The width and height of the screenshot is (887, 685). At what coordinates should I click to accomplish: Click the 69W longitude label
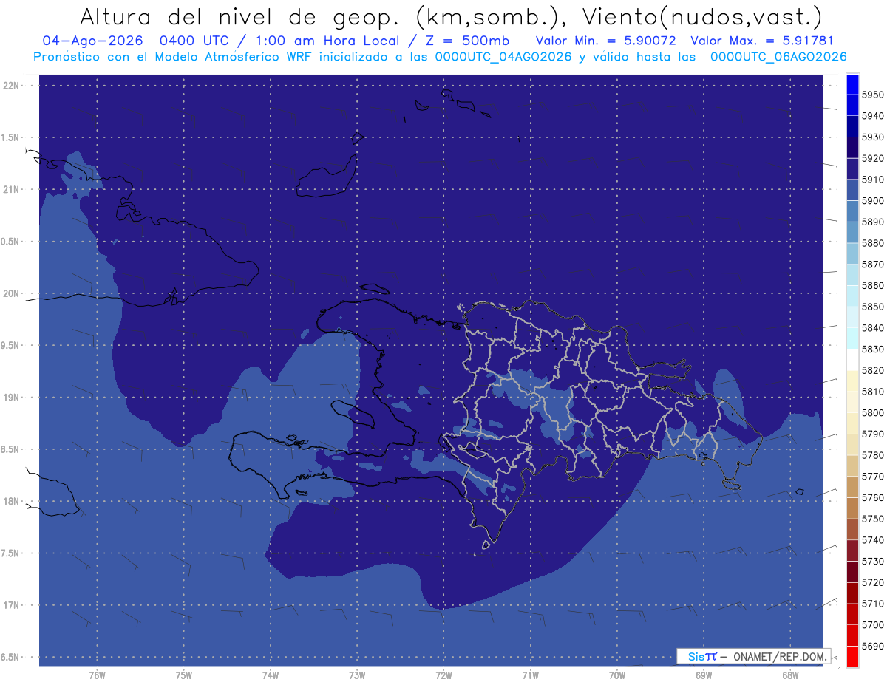[703, 675]
